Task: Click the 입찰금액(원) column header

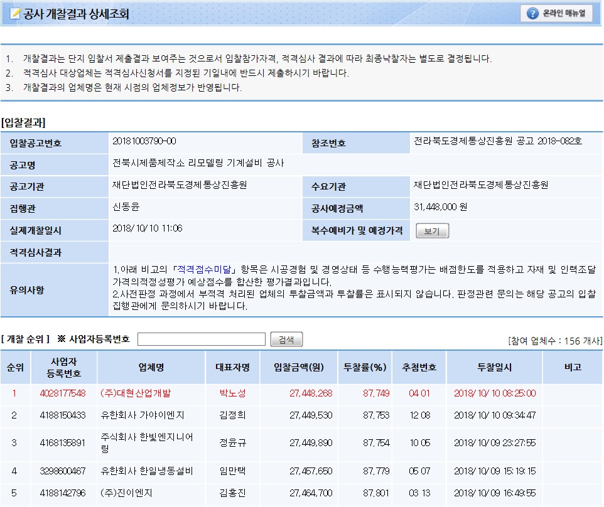Action: (x=298, y=367)
